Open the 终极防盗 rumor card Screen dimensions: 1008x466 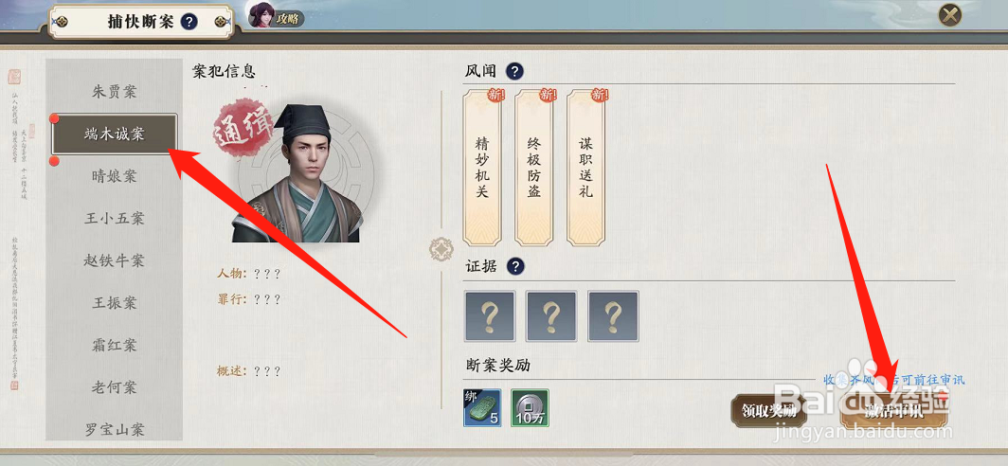pyautogui.click(x=534, y=168)
